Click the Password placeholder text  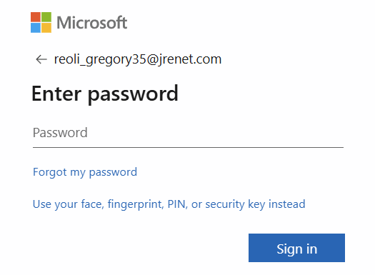tap(60, 133)
